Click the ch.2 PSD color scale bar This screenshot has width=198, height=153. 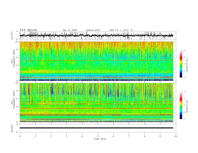(181, 105)
